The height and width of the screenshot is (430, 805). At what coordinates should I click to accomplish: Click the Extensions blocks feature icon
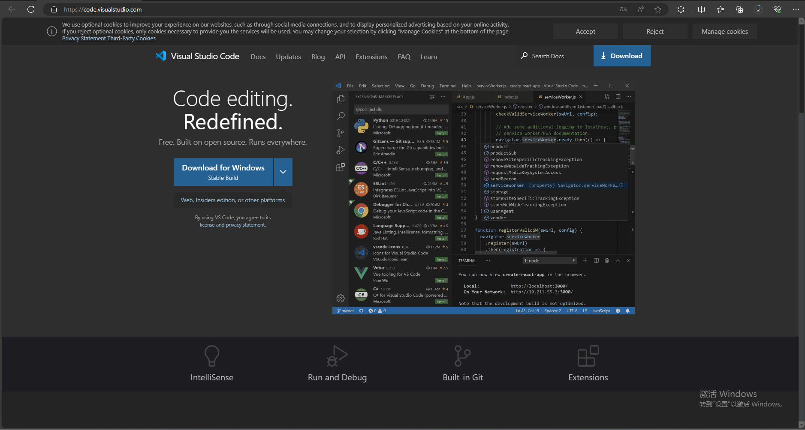click(588, 356)
